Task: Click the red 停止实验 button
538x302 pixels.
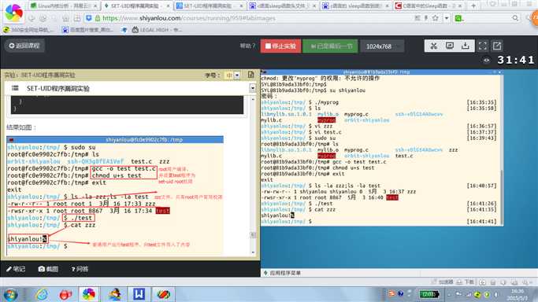Action: click(x=280, y=46)
